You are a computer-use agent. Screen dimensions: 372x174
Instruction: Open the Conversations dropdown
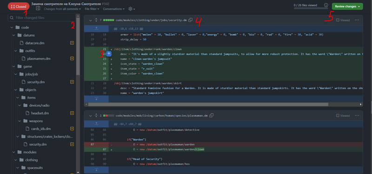coord(114,9)
